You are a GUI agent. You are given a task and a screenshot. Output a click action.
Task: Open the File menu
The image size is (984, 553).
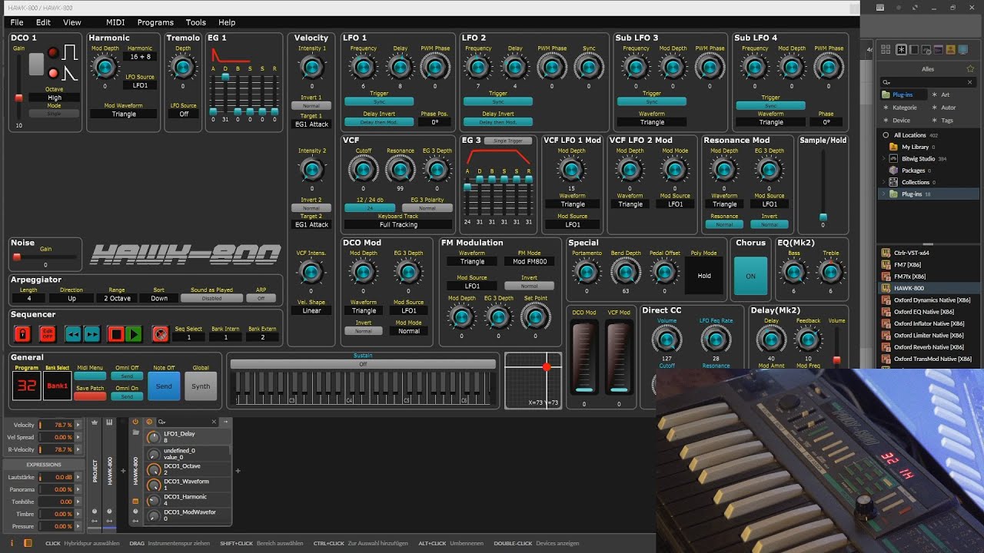pos(17,22)
